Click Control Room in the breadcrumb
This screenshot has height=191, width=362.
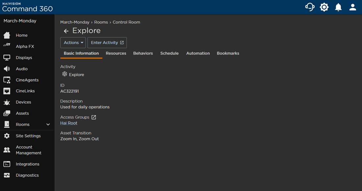pyautogui.click(x=126, y=22)
